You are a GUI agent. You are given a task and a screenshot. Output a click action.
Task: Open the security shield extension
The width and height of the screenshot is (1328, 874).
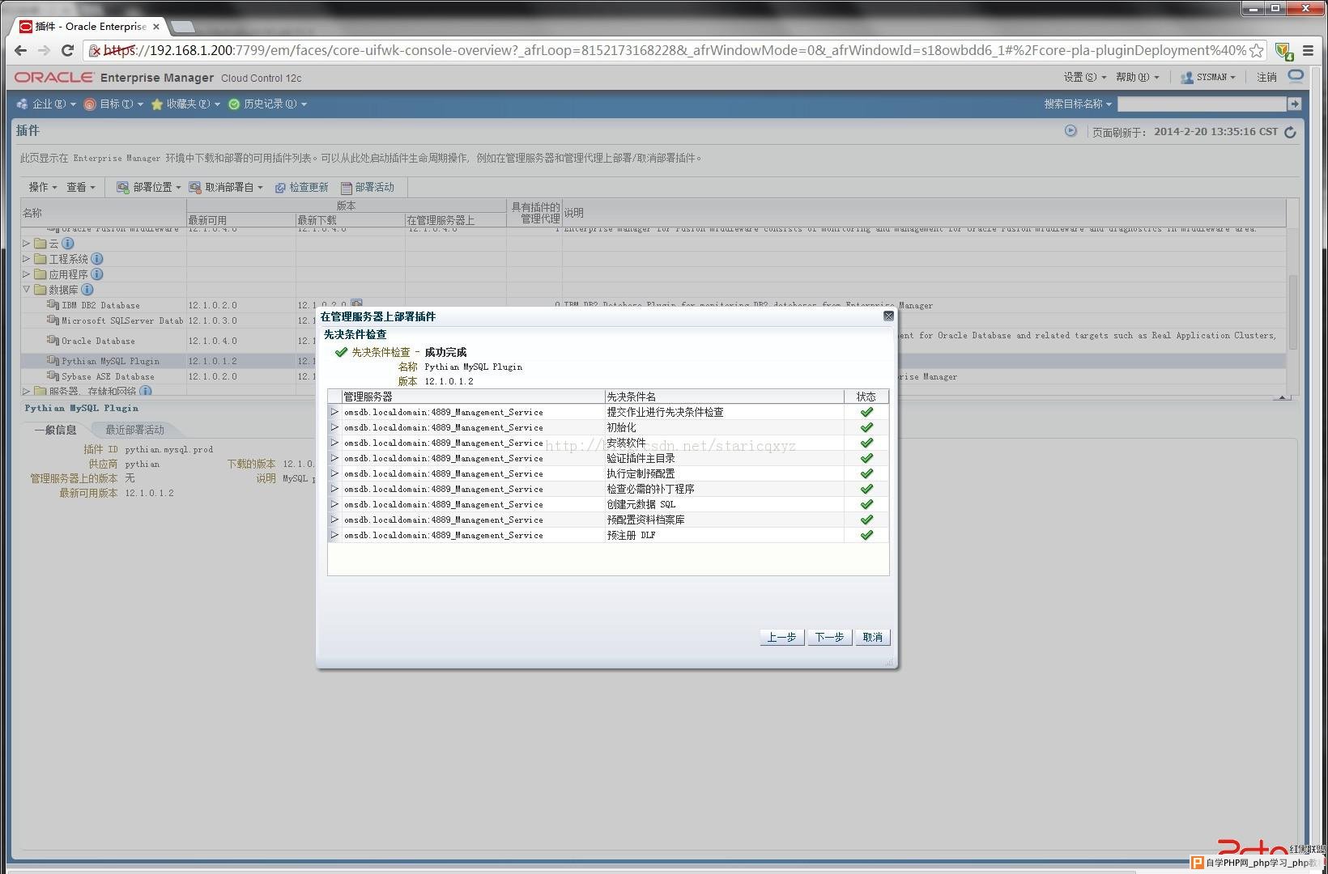click(x=1283, y=51)
